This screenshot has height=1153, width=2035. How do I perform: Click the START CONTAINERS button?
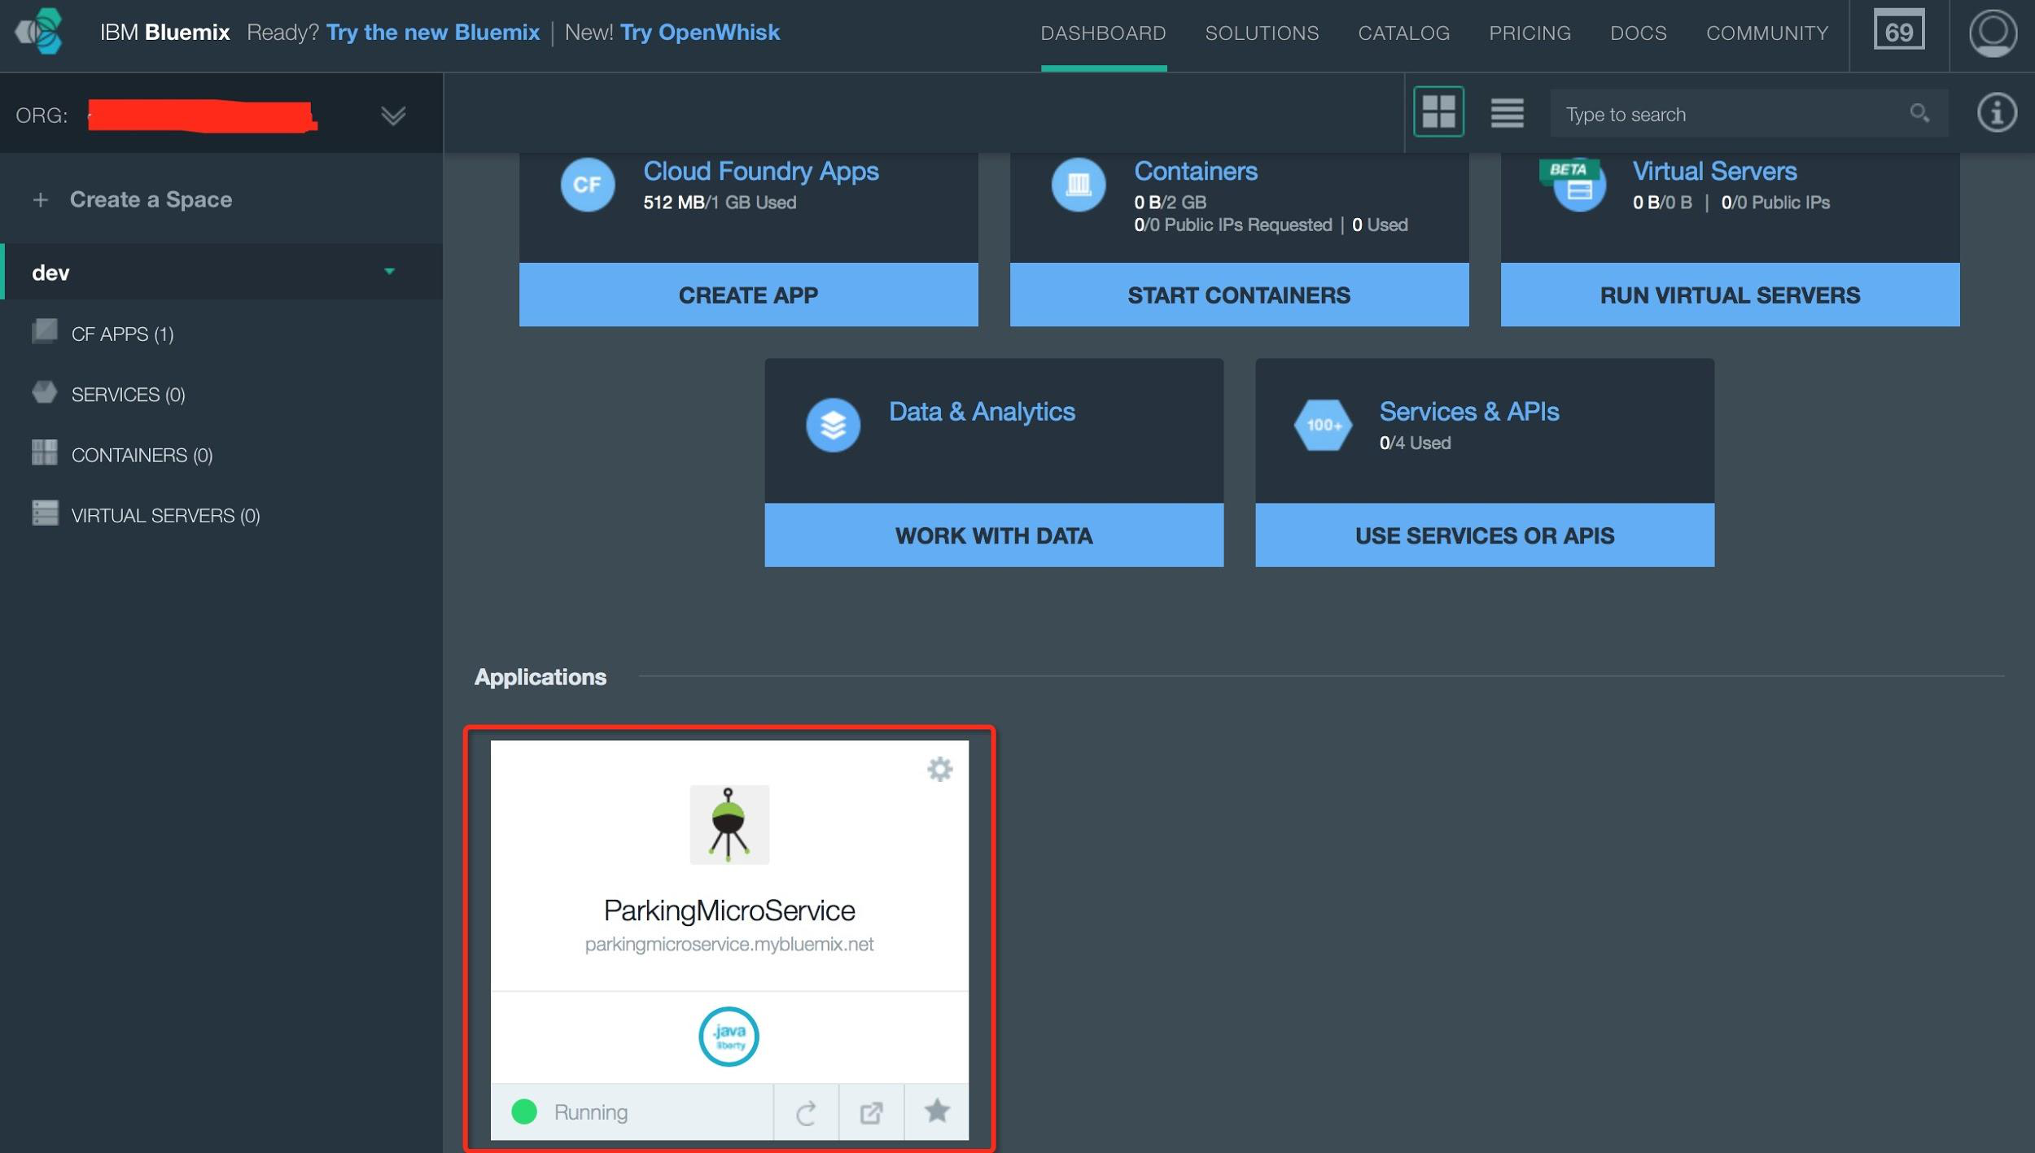[x=1239, y=295]
